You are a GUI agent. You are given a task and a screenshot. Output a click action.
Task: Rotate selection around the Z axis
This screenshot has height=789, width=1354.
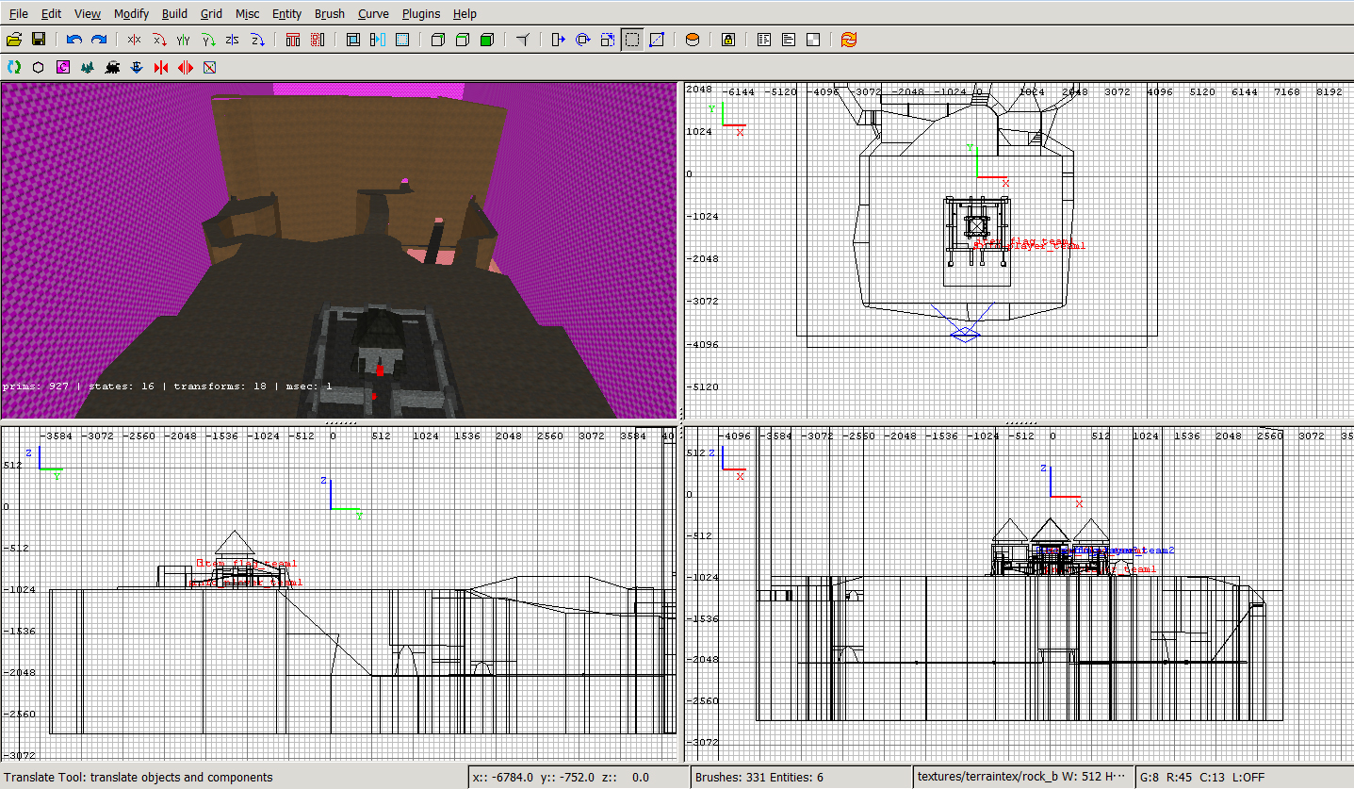(256, 40)
